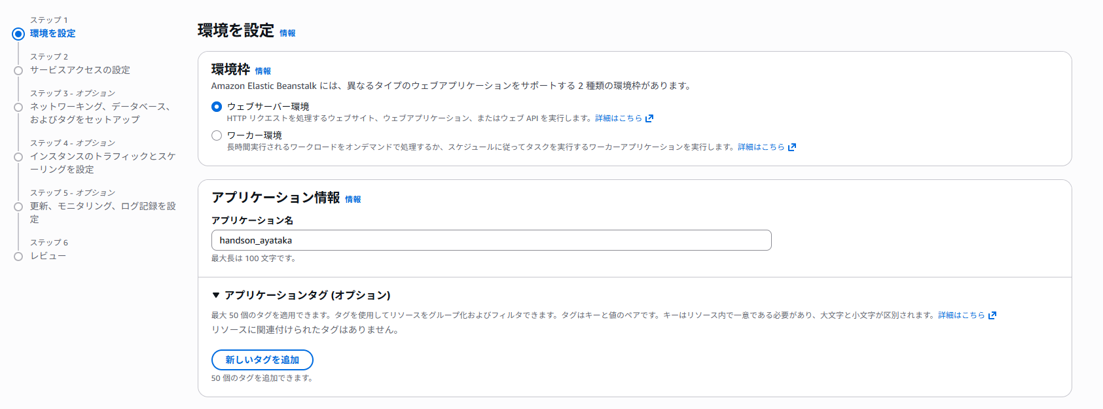This screenshot has width=1103, height=409.
Task: Go to step 5 更新、モニタリング、ログ記録を設定
Action: [103, 213]
